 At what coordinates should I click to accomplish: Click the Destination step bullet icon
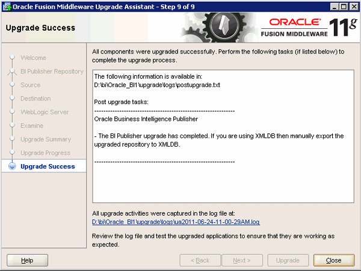pyautogui.click(x=12, y=98)
